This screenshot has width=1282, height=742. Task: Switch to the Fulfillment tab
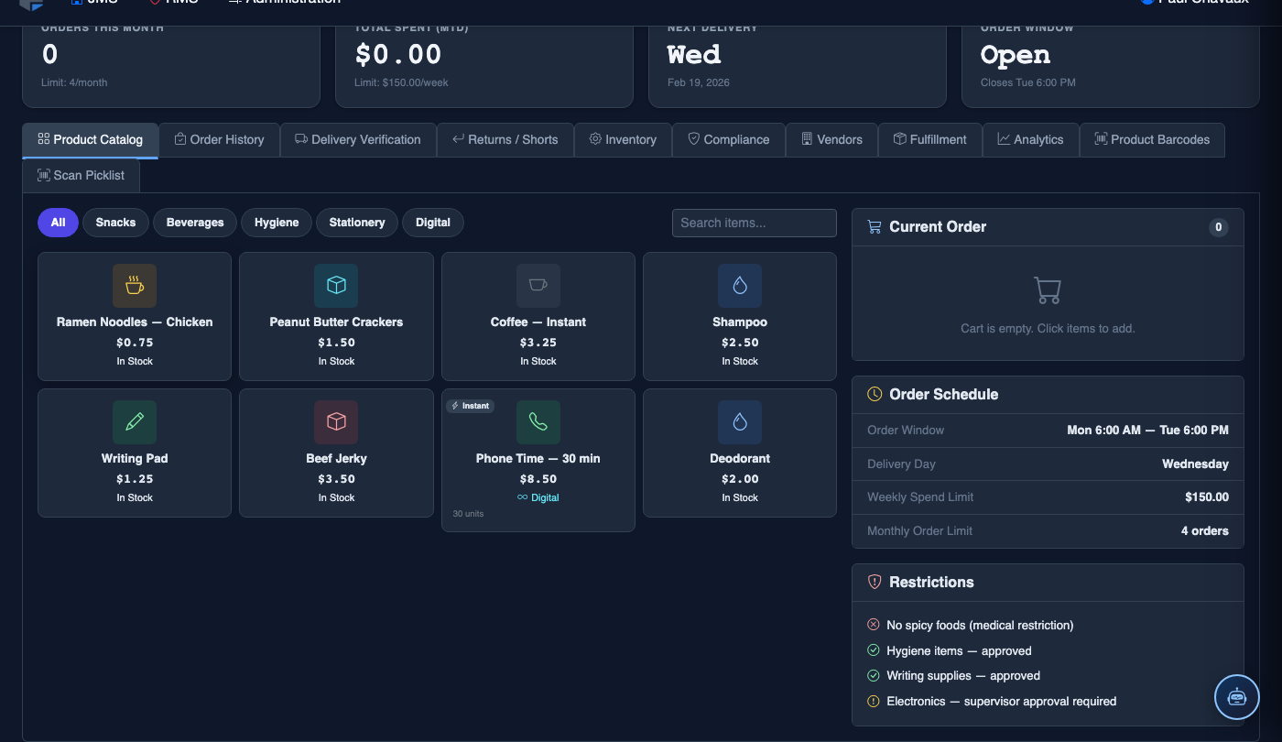point(930,140)
